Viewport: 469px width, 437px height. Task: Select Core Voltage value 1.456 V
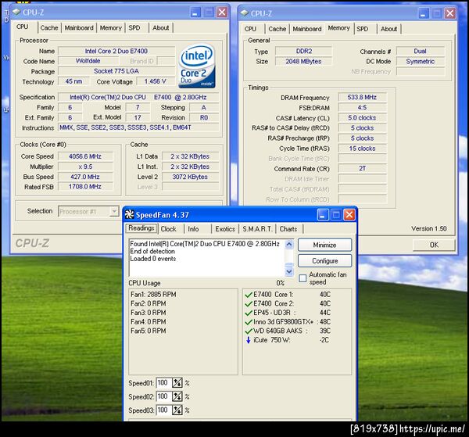[x=156, y=81]
